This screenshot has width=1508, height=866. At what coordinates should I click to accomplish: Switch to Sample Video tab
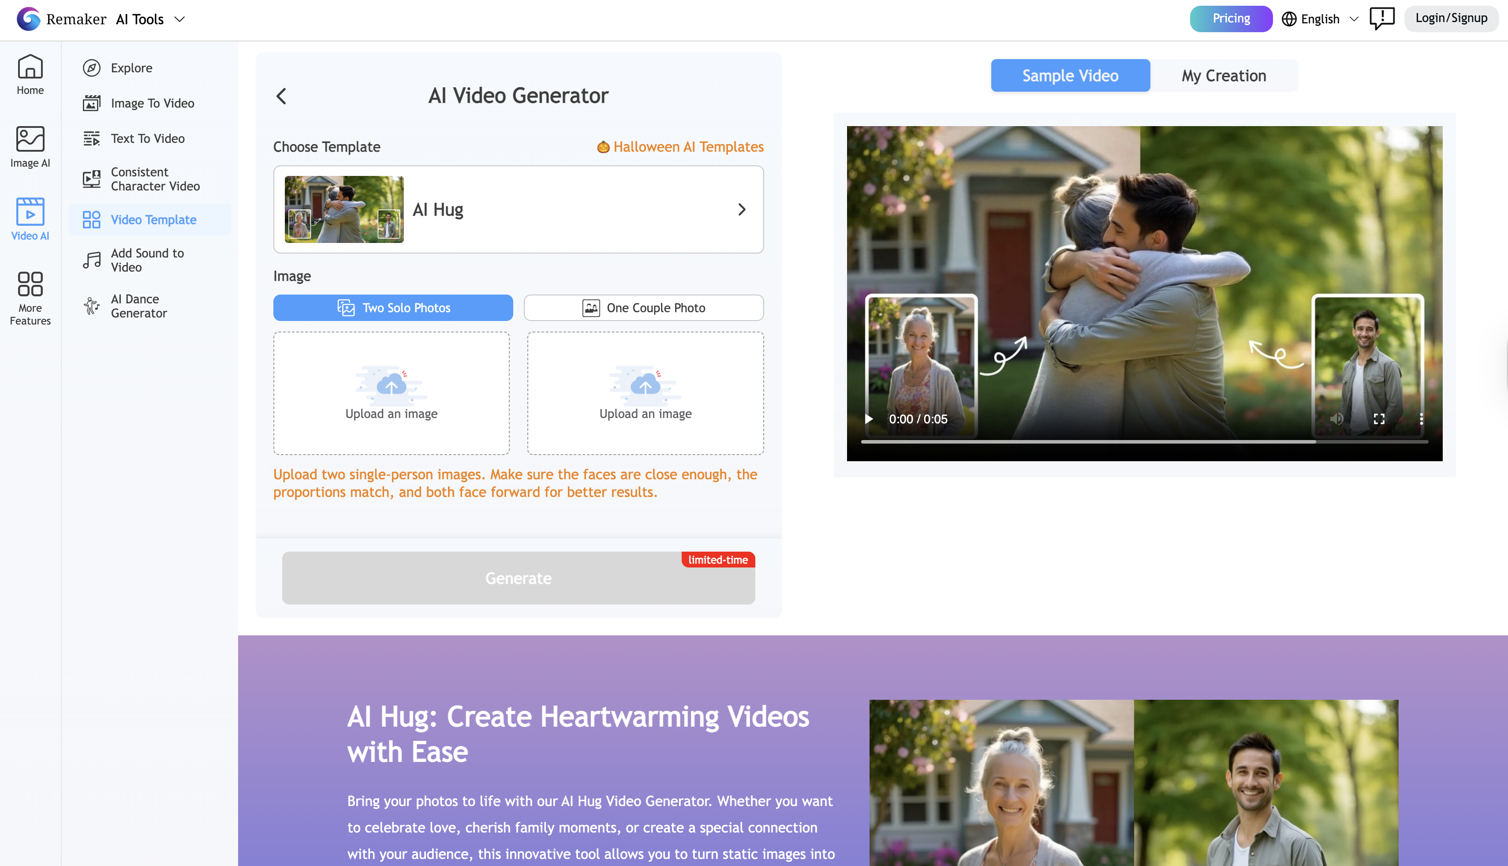(x=1070, y=75)
